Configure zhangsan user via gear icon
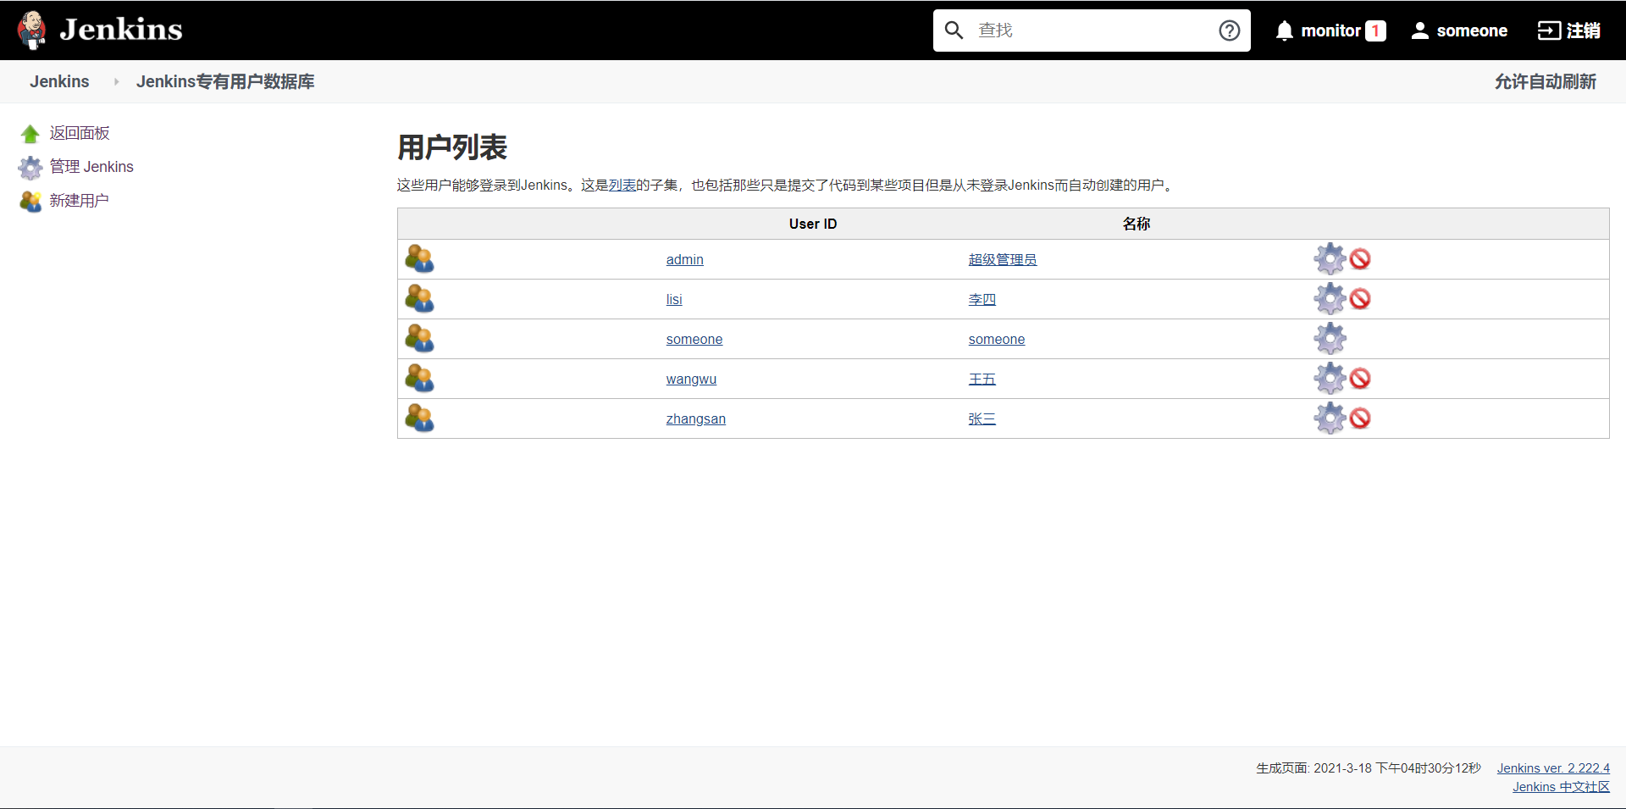The image size is (1626, 809). tap(1330, 418)
